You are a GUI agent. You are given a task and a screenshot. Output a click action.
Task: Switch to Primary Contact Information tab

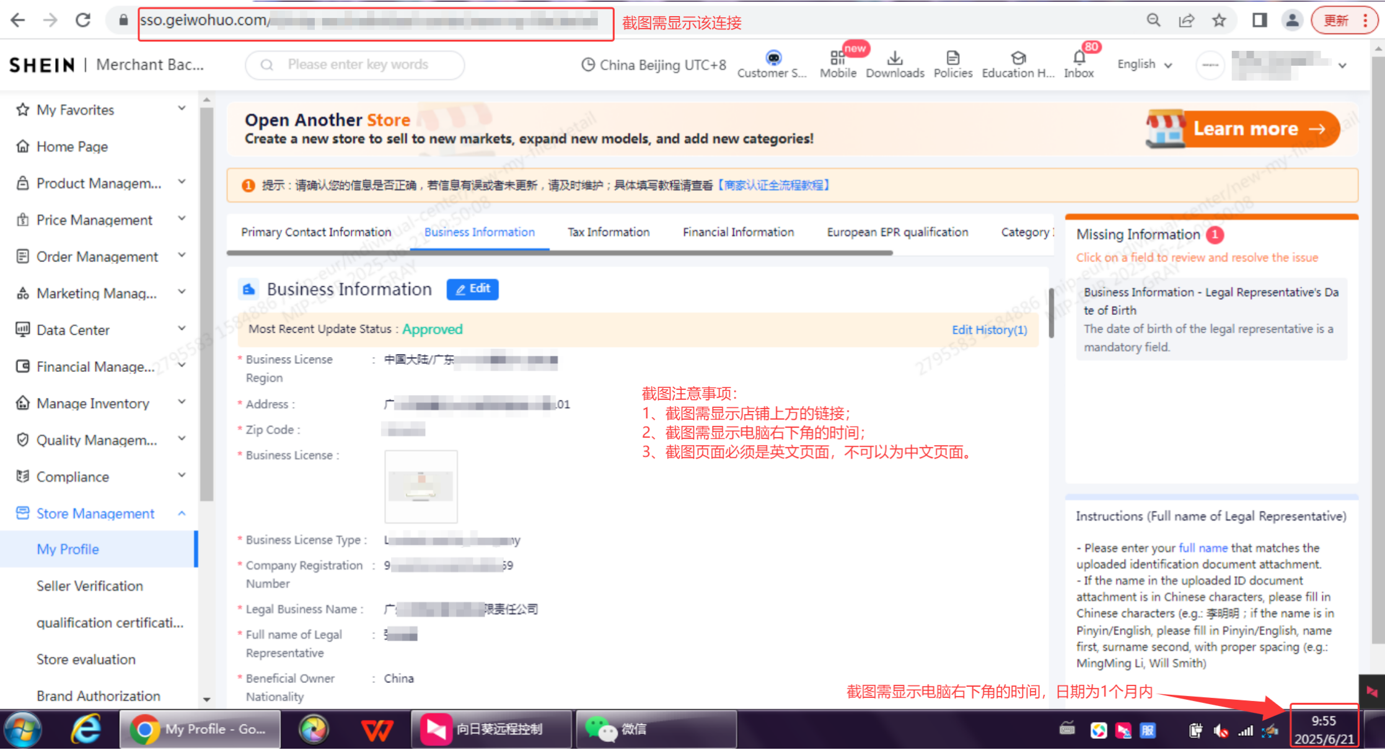[x=315, y=232]
